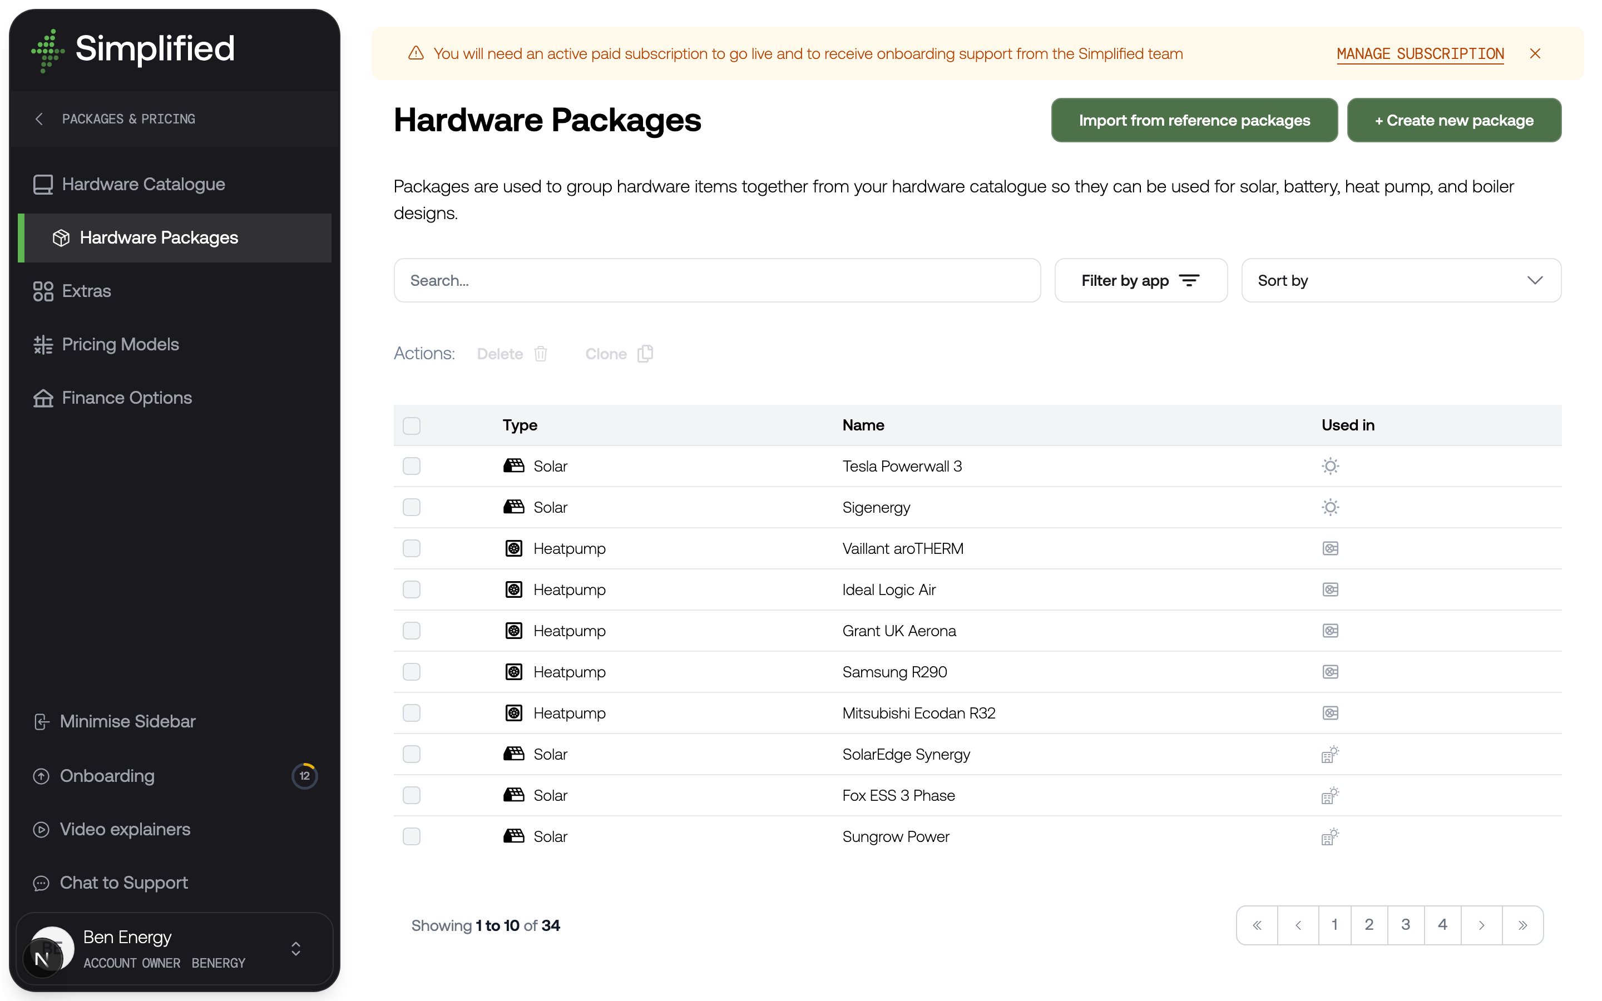This screenshot has width=1602, height=1001.
Task: Expand the Ben Energy account switcher
Action: (x=296, y=949)
